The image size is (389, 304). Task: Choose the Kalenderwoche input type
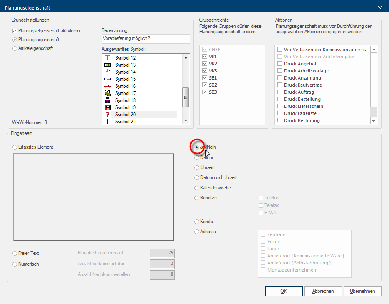coord(197,188)
